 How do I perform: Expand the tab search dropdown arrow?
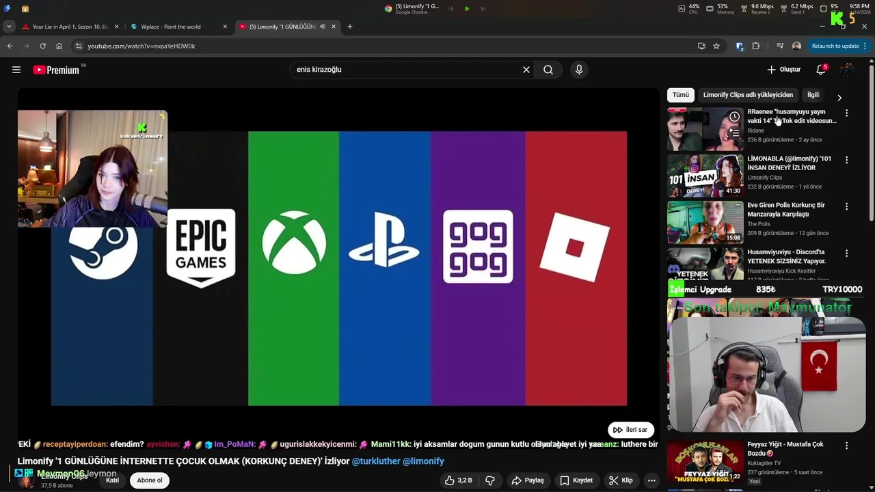(8, 27)
